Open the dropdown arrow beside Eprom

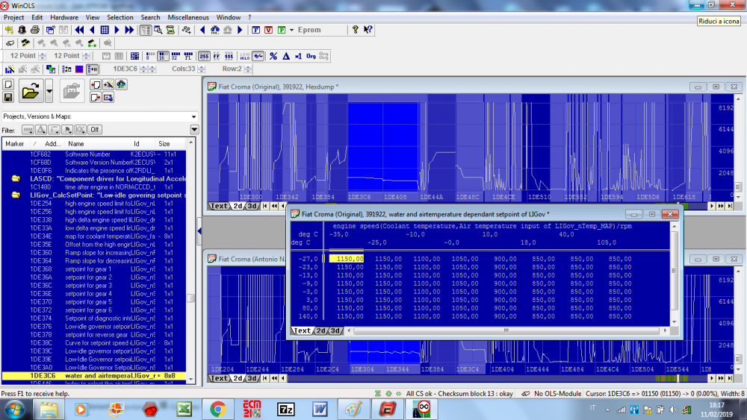click(x=291, y=30)
